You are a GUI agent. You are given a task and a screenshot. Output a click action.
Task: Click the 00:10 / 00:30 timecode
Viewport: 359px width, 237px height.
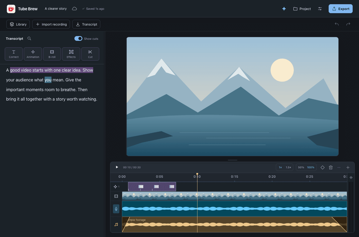[132, 167]
